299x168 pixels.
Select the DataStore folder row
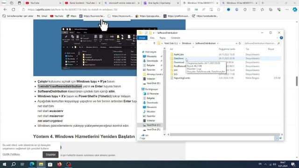(x=226, y=58)
